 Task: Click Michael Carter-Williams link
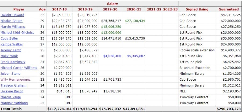point(19,68)
